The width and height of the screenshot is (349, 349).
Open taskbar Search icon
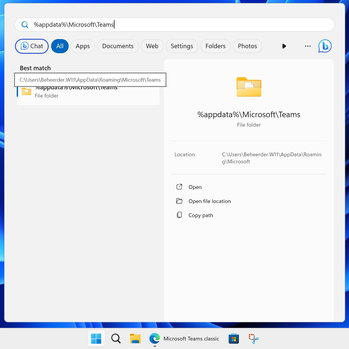tap(116, 338)
